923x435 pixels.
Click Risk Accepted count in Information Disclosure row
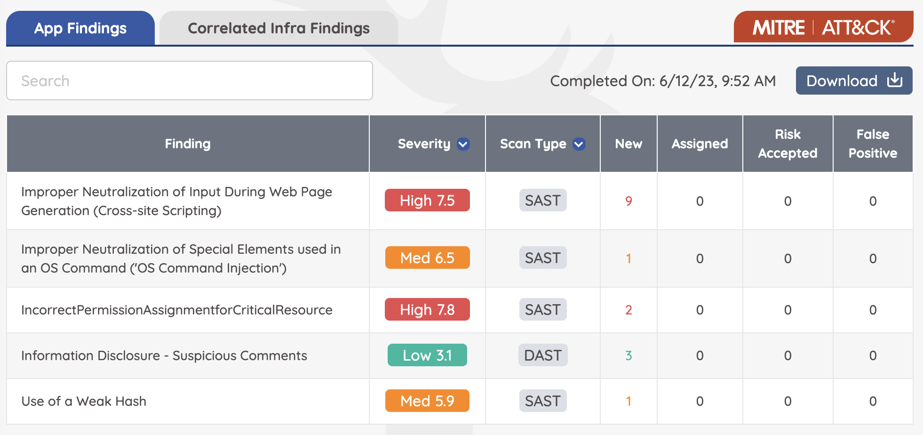pos(788,355)
